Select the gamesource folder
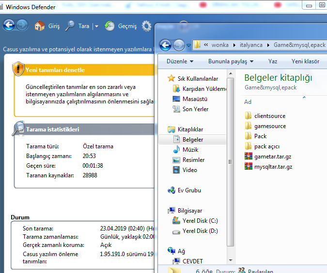This screenshot has width=327, height=273. pos(269,126)
